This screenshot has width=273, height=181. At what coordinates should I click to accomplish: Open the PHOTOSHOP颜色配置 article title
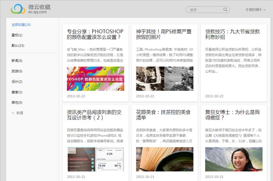[95, 34]
